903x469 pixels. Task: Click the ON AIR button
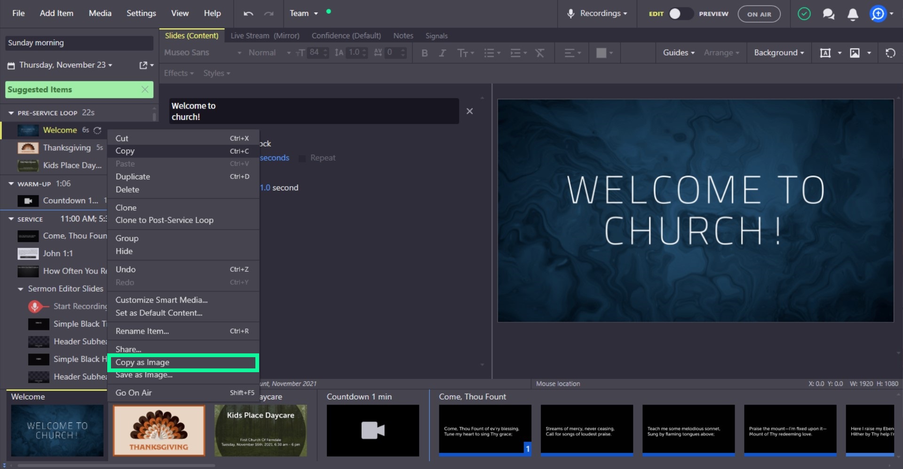pyautogui.click(x=759, y=14)
